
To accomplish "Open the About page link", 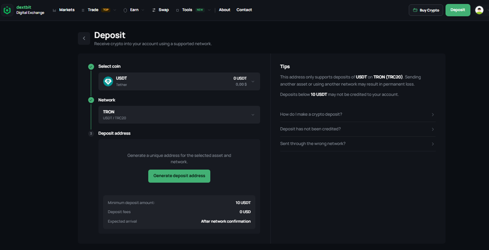I will (224, 10).
